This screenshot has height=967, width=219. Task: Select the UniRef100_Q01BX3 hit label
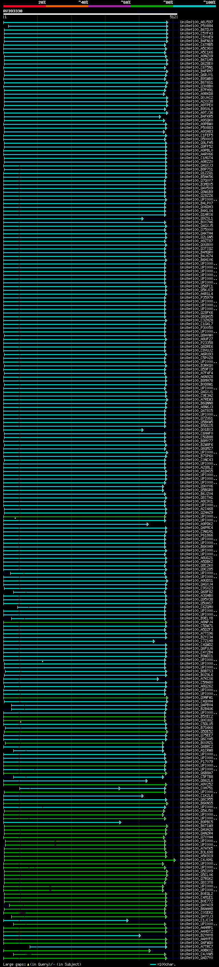196,429
